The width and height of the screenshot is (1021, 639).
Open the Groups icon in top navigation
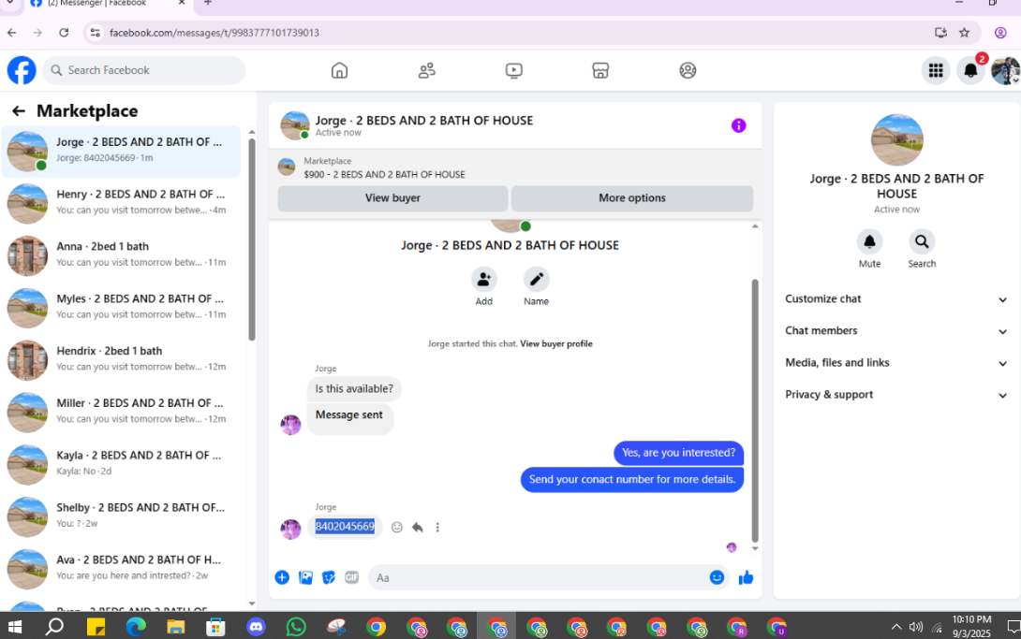tap(688, 70)
